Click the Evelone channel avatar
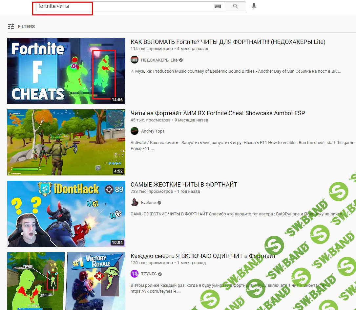 tap(135, 203)
